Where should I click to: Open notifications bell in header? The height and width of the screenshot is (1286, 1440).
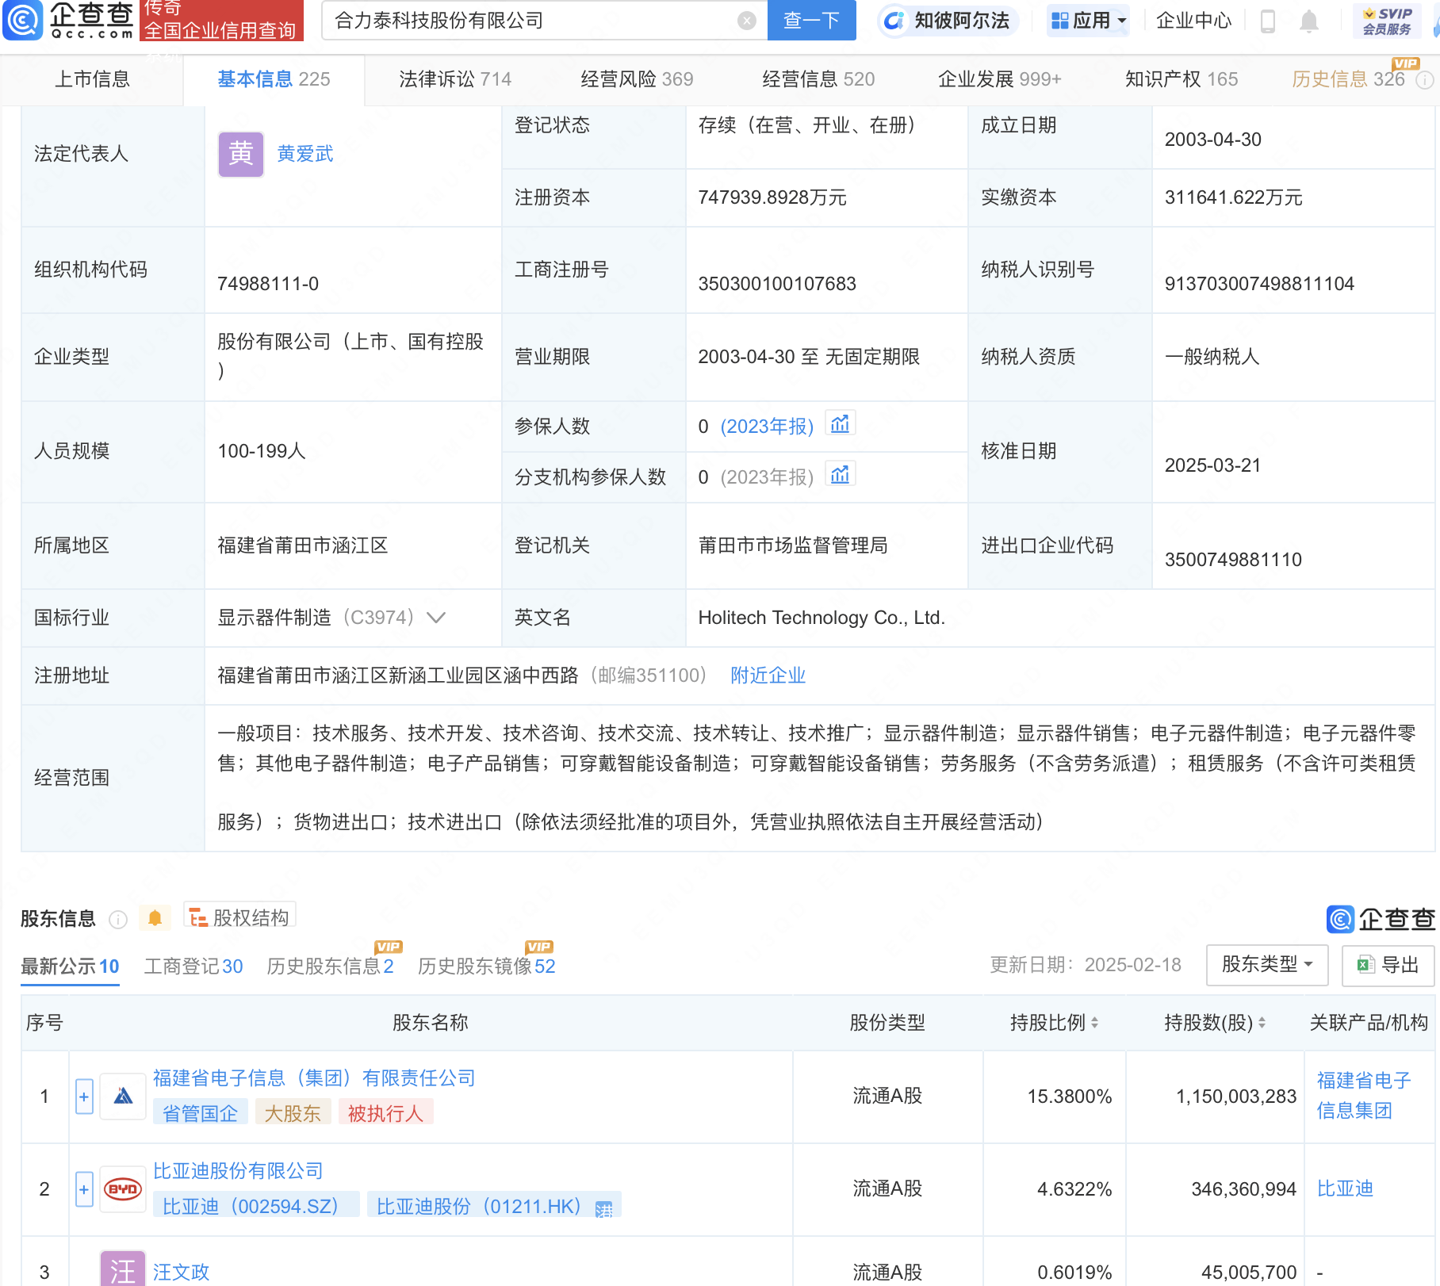point(1309,21)
